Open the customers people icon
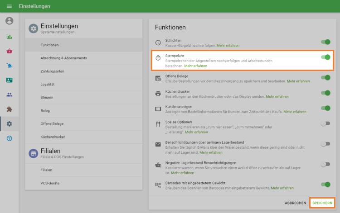This screenshot has width=340, height=213. [x=9, y=95]
